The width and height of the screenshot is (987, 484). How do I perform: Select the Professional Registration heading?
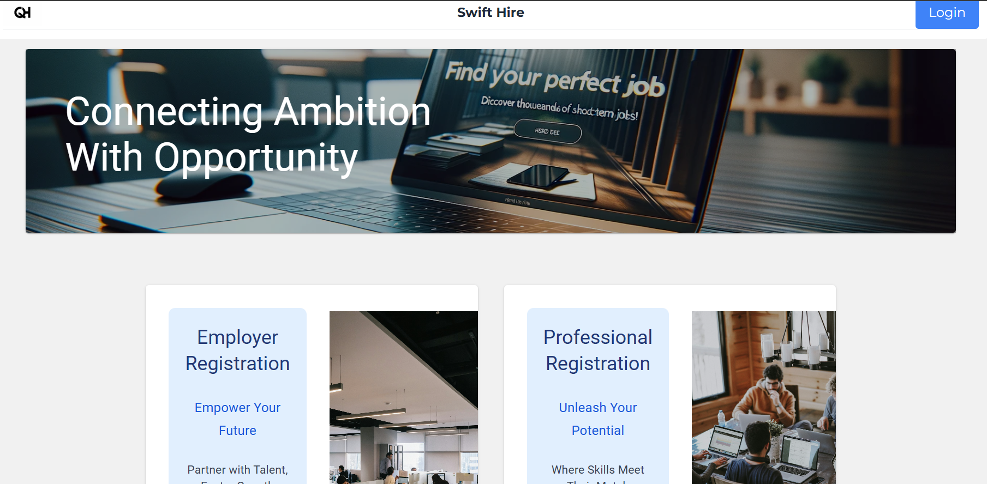(597, 350)
